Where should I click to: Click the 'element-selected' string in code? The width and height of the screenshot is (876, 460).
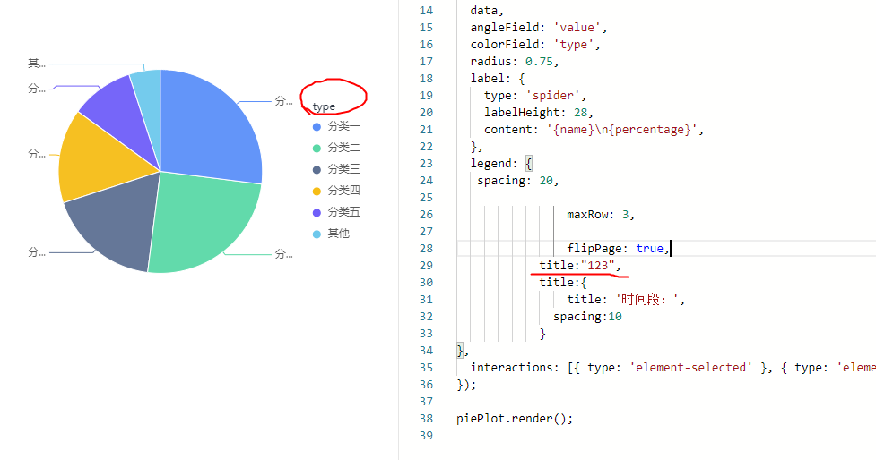691,368
